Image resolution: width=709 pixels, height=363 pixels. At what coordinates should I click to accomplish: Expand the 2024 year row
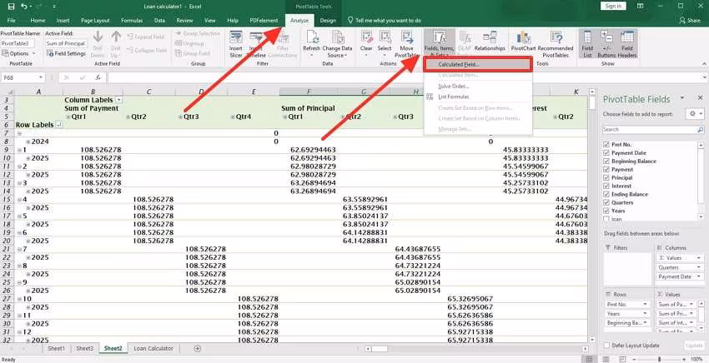(x=28, y=142)
